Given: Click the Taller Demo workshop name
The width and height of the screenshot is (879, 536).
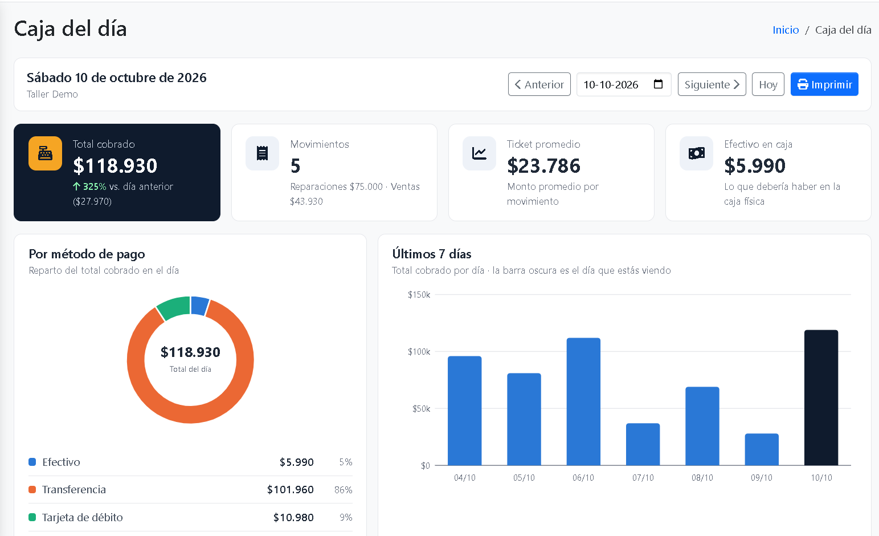Looking at the screenshot, I should [52, 94].
